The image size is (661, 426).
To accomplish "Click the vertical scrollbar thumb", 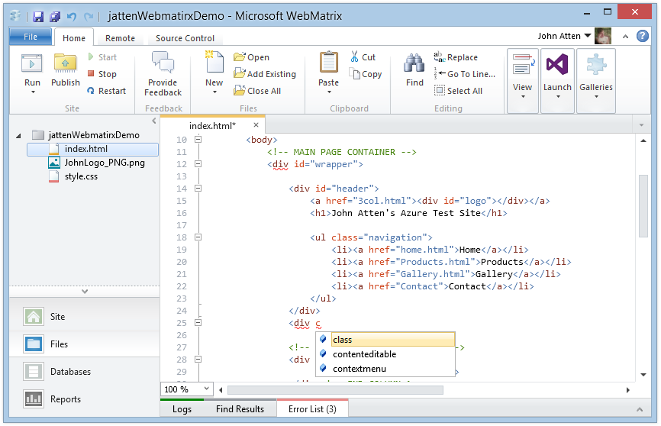I will coord(643,206).
